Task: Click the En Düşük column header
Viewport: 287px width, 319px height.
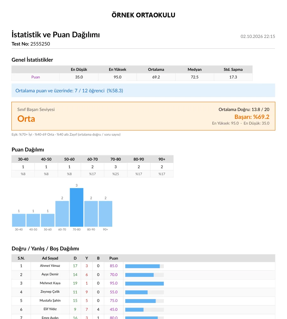Action: tap(79, 69)
